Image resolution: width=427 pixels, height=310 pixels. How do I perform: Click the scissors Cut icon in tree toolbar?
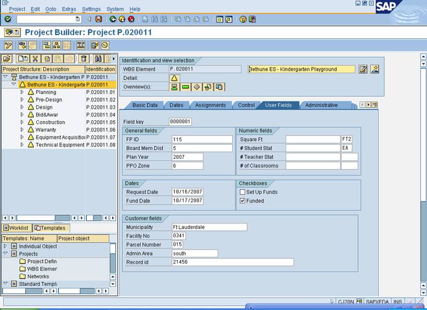35,59
